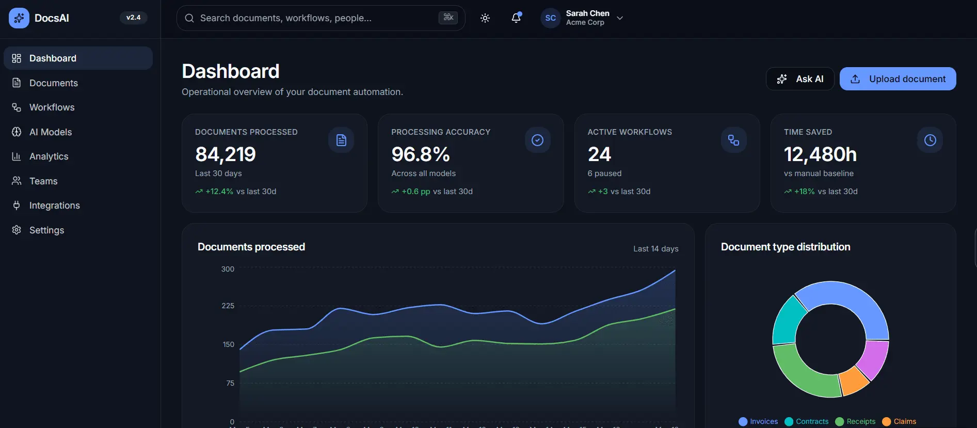The height and width of the screenshot is (428, 977).
Task: Click the Processing Accuracy checkmark icon
Action: point(537,140)
